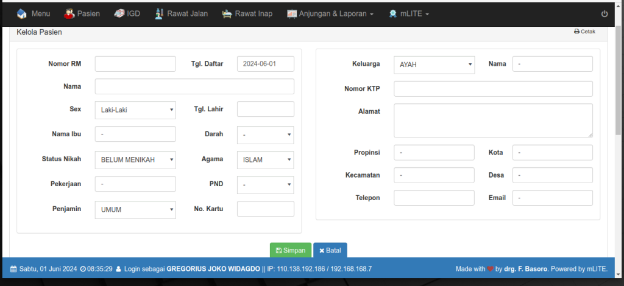Image resolution: width=624 pixels, height=286 pixels.
Task: Click the Nomor RM input field
Action: point(135,64)
